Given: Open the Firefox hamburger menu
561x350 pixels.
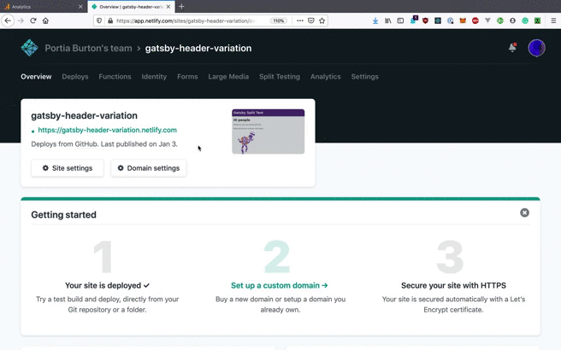Looking at the screenshot, I should [553, 20].
